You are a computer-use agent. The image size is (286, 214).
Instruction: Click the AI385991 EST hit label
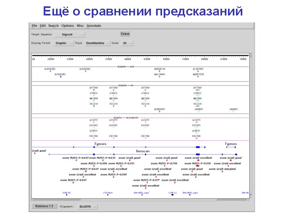198,69
